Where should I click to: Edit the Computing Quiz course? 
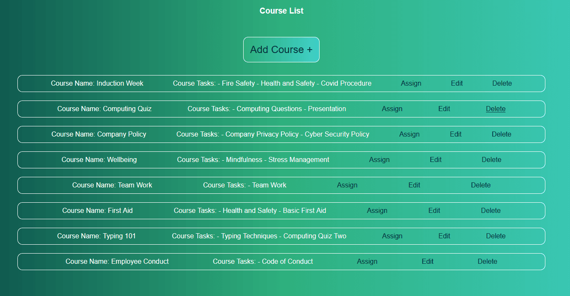point(444,109)
